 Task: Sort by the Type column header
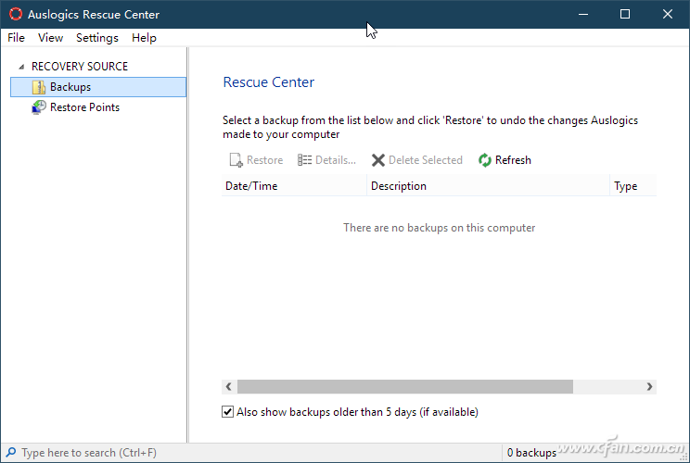(x=633, y=186)
